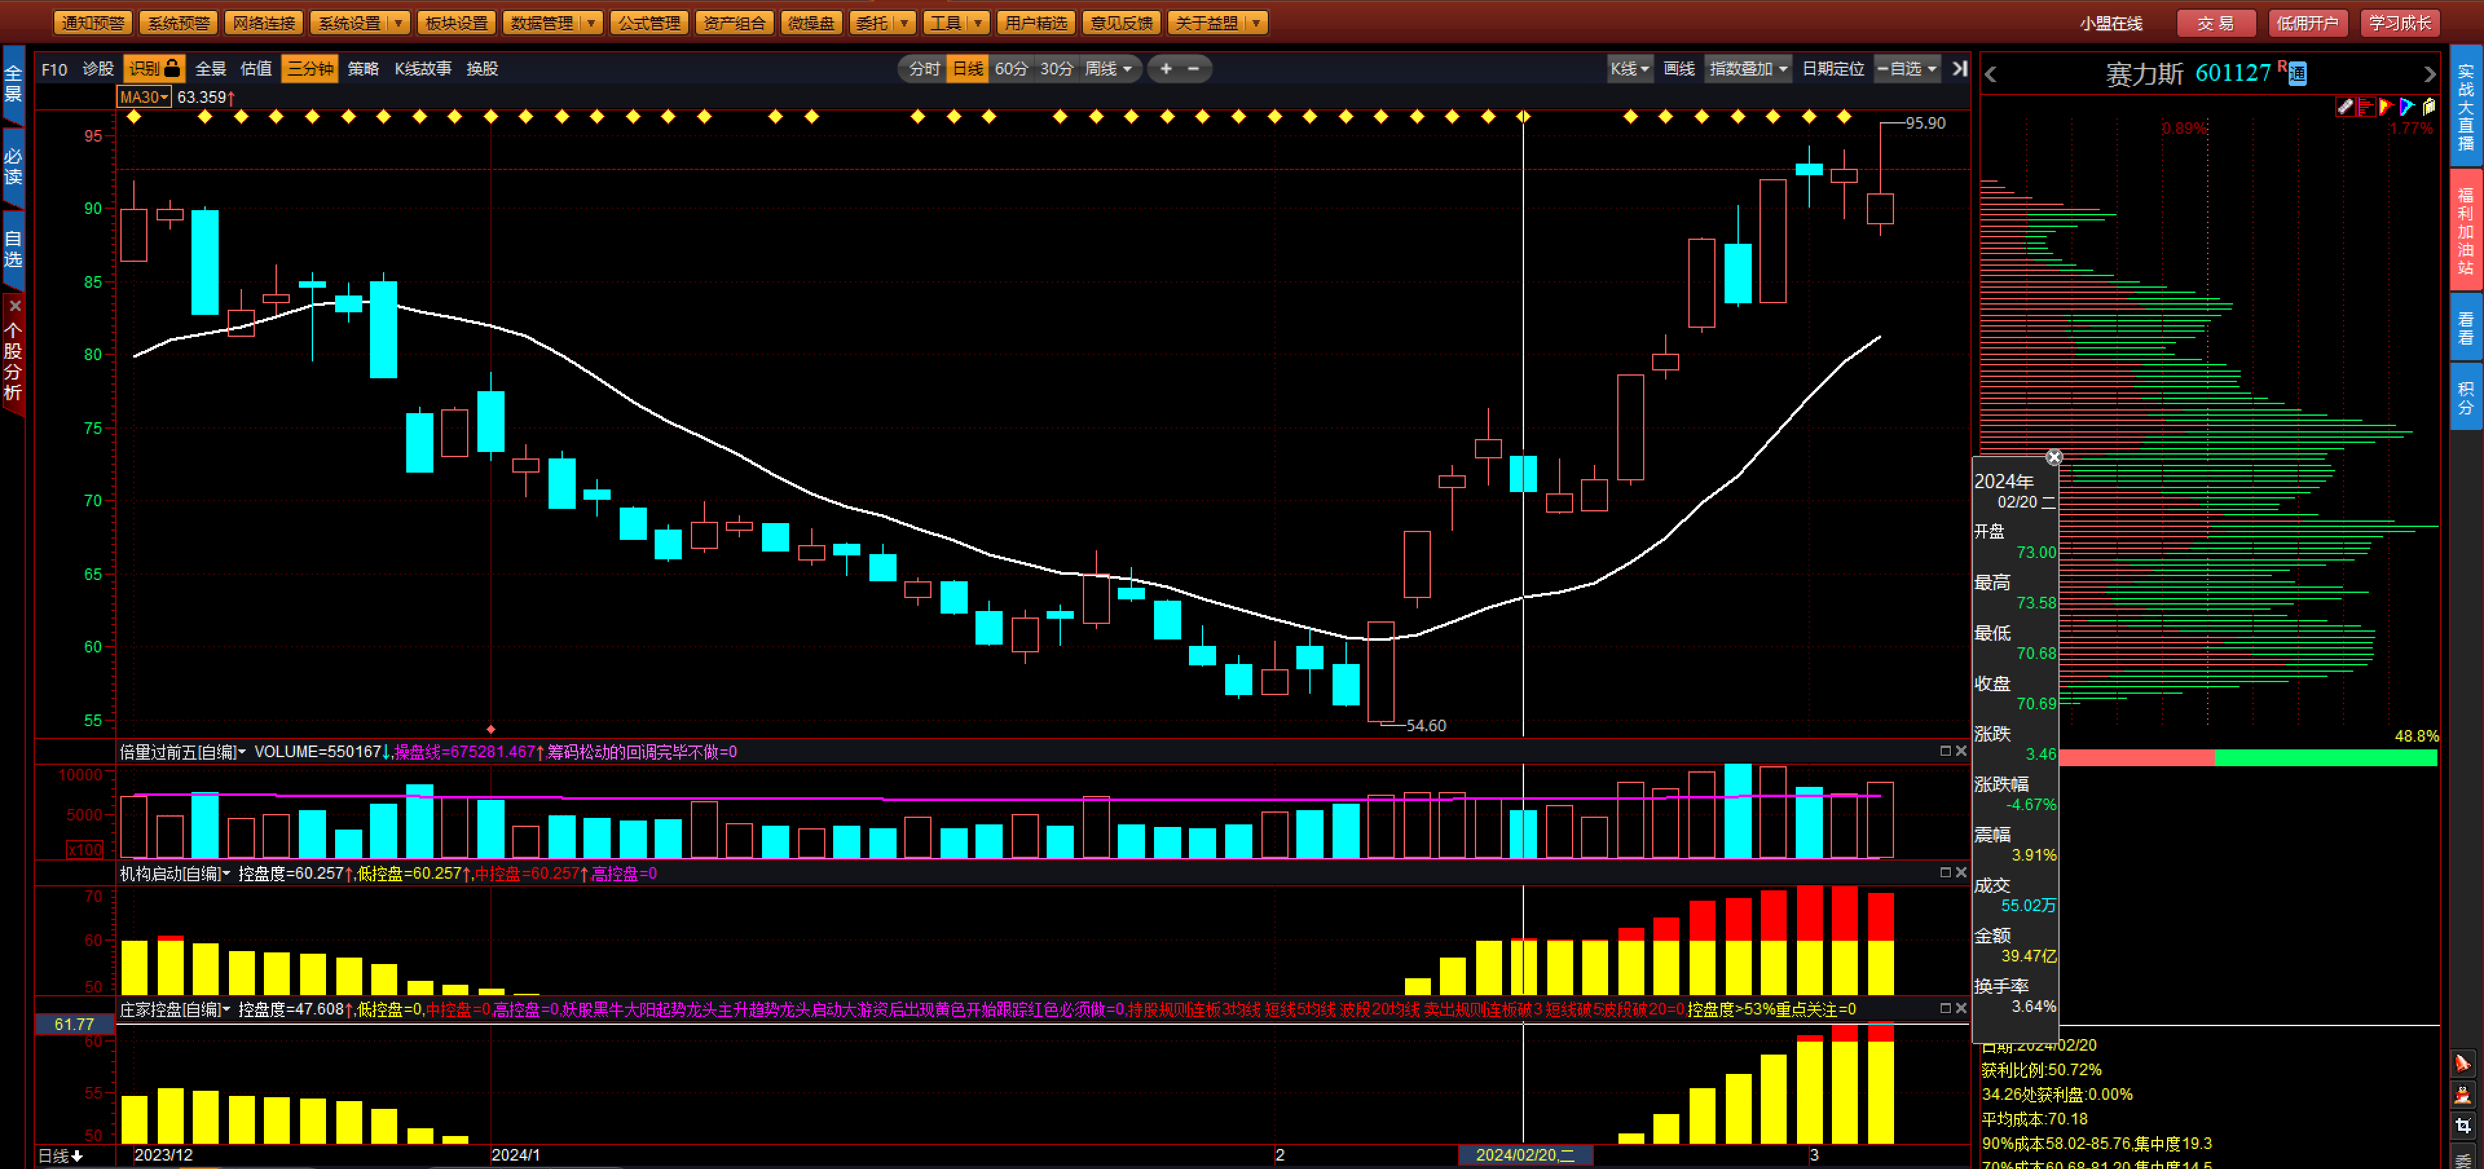Click the eraser icon above chip distribution

coord(2345,107)
